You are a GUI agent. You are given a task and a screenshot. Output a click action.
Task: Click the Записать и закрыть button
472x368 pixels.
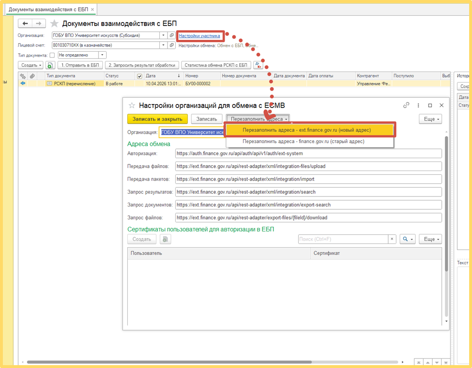157,119
